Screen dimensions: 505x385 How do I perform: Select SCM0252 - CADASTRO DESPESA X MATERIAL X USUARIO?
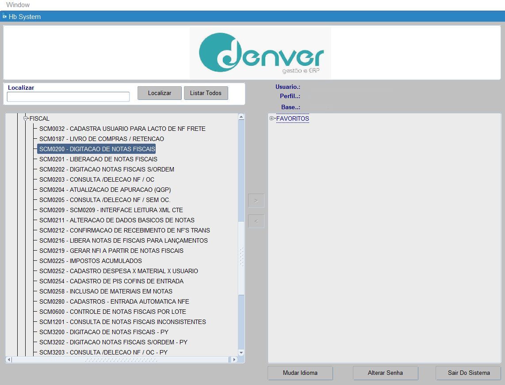coord(119,271)
